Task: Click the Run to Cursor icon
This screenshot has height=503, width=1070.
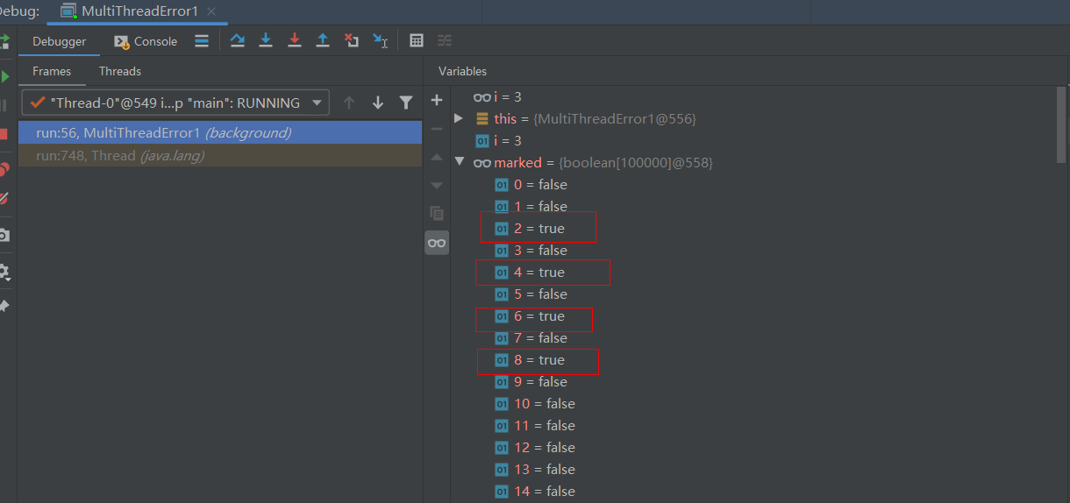Action: [x=381, y=40]
